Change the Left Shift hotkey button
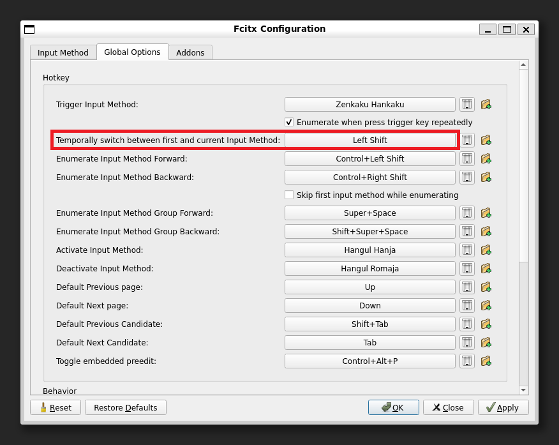The height and width of the screenshot is (445, 559). [x=370, y=140]
